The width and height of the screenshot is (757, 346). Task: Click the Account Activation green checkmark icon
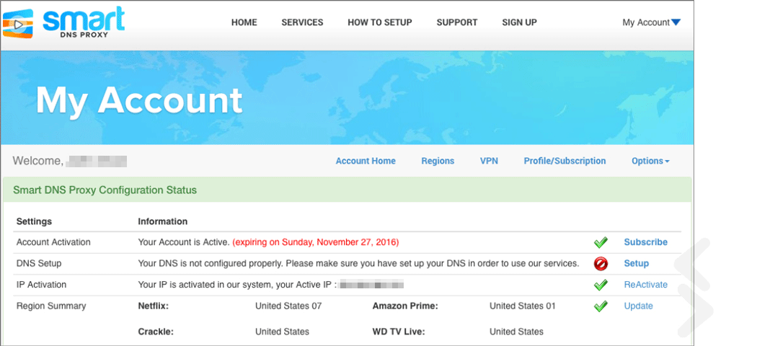tap(601, 242)
